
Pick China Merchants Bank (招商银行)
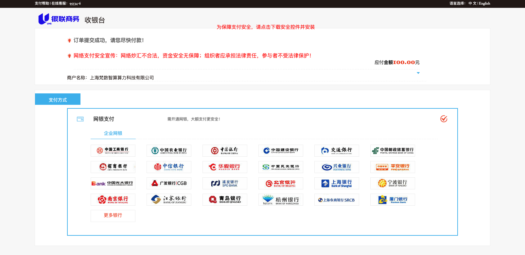(113, 167)
